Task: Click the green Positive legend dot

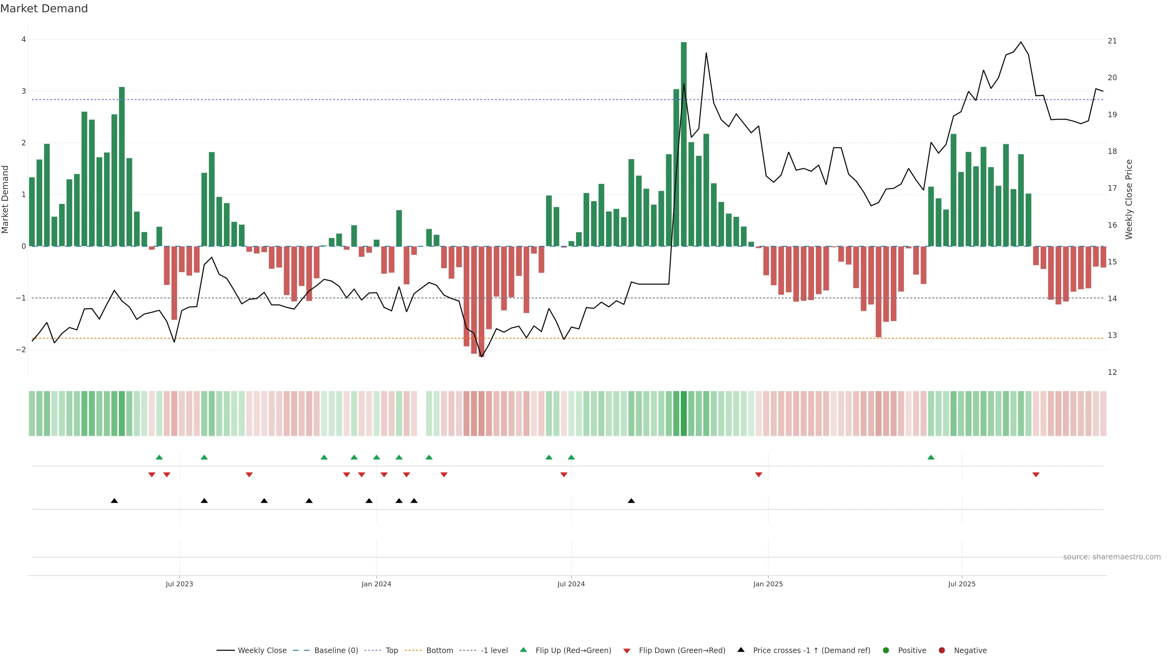Action: point(886,651)
